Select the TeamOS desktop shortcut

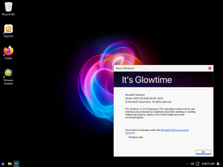[8, 31]
